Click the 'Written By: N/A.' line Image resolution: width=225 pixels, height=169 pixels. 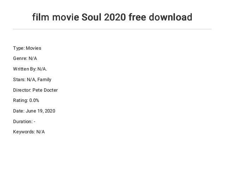30,69
